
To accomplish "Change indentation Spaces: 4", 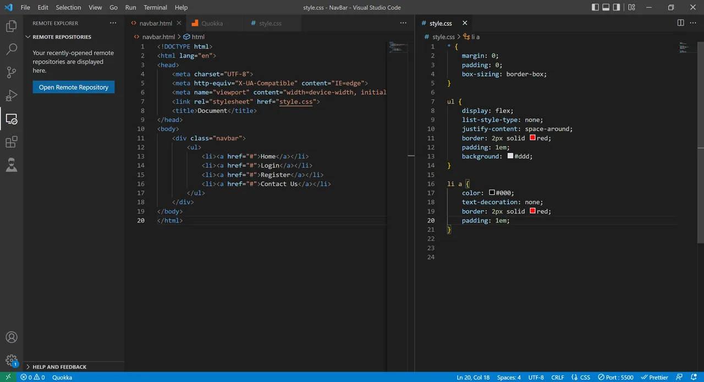I will (509, 377).
